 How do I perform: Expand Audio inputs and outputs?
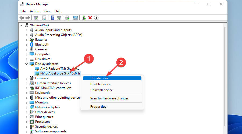click(x=27, y=30)
